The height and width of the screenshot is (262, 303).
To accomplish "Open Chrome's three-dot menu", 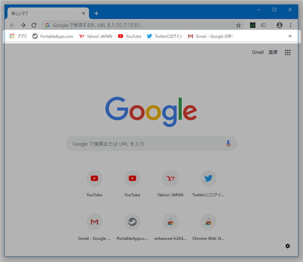I will tap(291, 25).
